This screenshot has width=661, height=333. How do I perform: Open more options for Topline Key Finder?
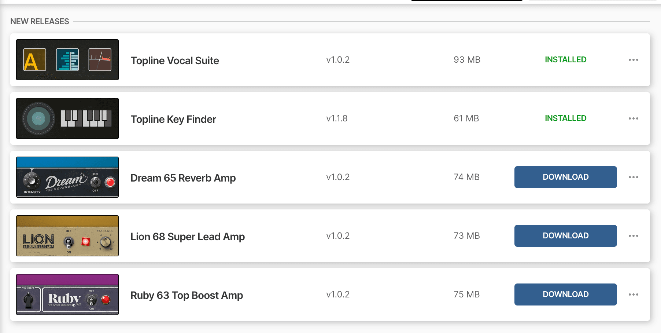pos(633,118)
